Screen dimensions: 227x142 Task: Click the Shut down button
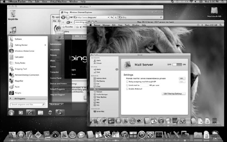[55, 105]
